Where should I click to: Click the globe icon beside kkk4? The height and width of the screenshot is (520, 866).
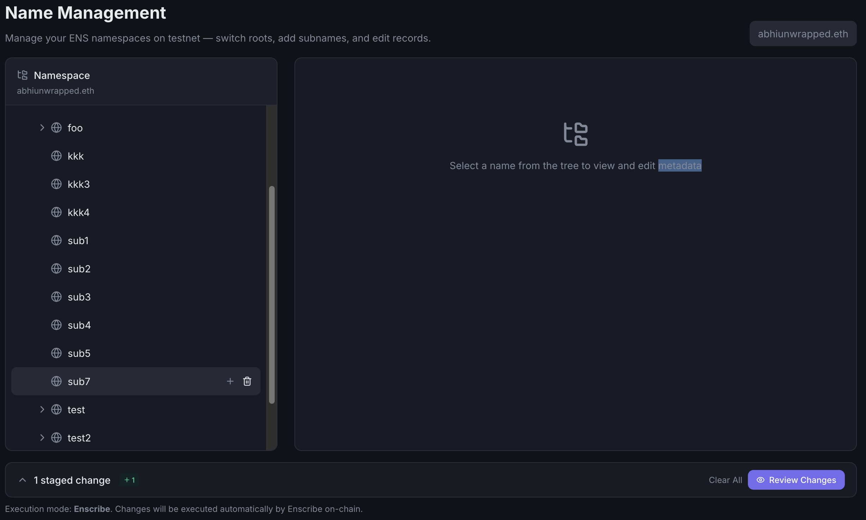point(56,212)
